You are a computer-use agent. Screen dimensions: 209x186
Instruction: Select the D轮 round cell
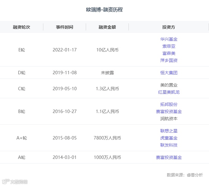(x=22, y=73)
